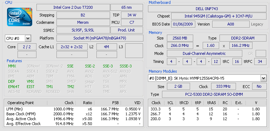Expand the memory module selector dropdown arrow
Viewport: 270px width, 131px height.
point(263,79)
